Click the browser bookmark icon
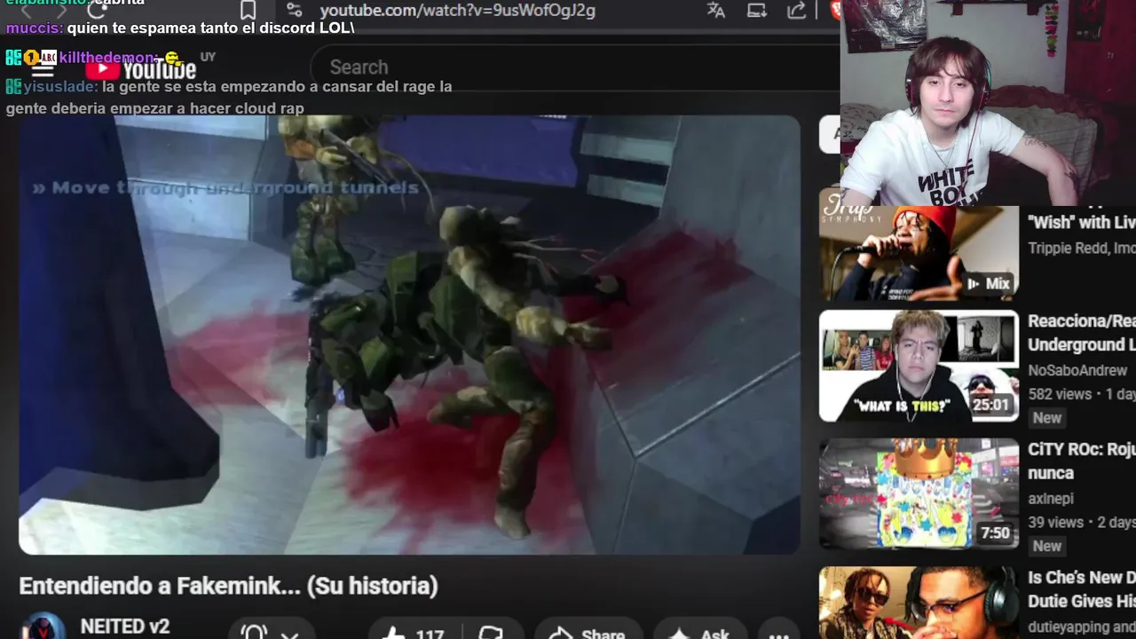This screenshot has width=1136, height=639. point(248,11)
